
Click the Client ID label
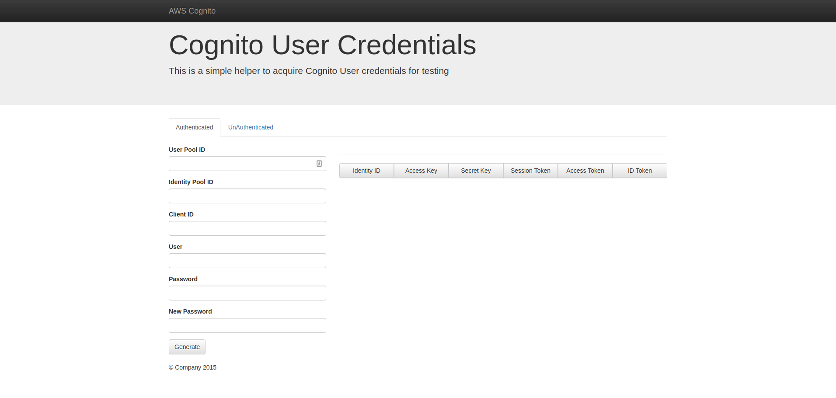pos(181,214)
